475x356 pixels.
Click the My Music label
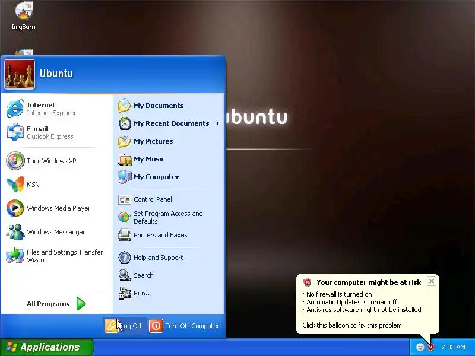pyautogui.click(x=149, y=159)
